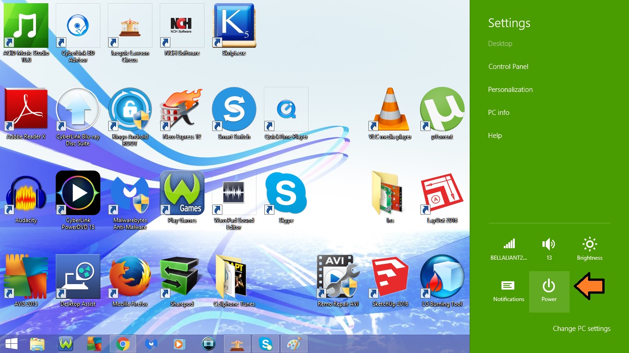The height and width of the screenshot is (353, 629).
Task: Click the Remo Repair AVI shortcut
Action: click(x=338, y=280)
